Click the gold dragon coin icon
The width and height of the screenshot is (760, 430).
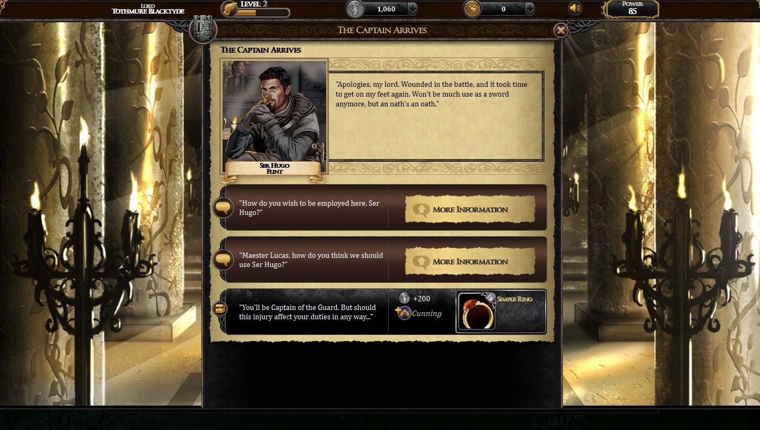(472, 9)
